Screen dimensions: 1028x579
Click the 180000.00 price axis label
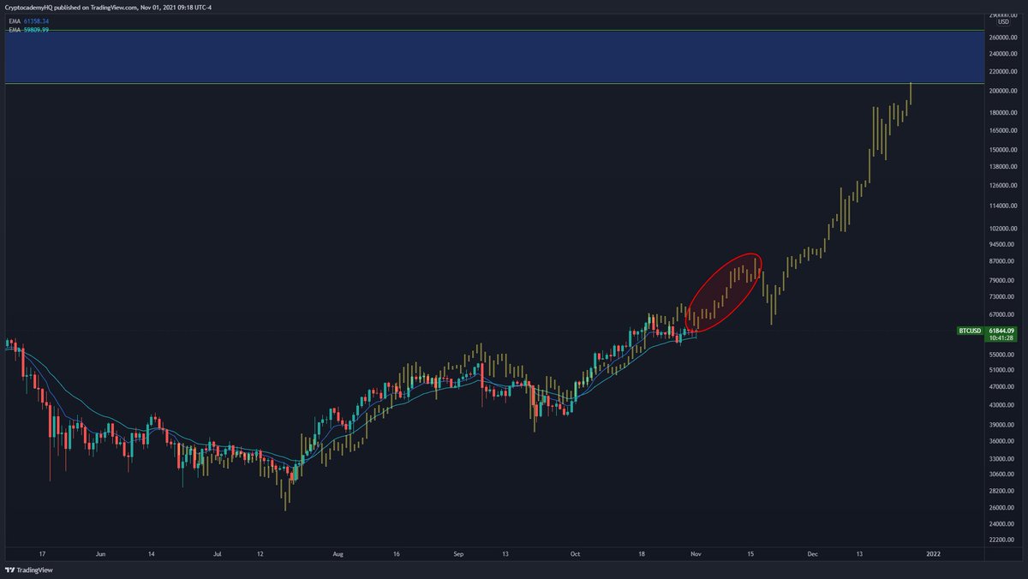click(1002, 112)
